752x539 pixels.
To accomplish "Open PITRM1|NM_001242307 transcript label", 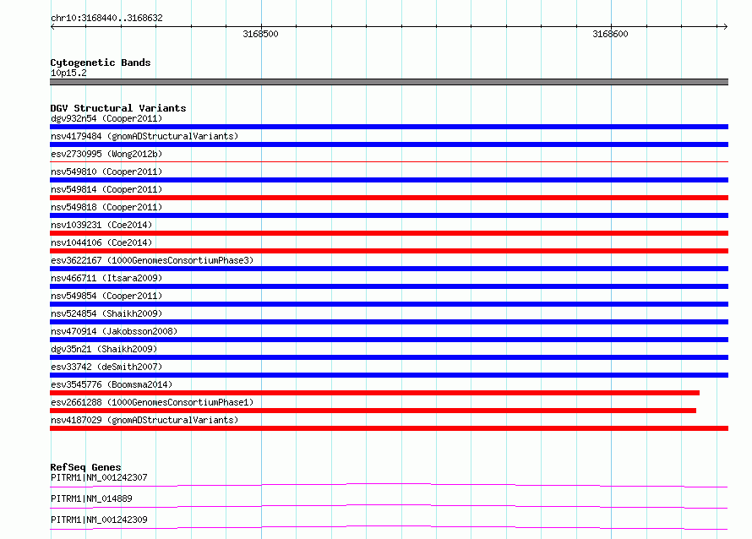I will (99, 477).
